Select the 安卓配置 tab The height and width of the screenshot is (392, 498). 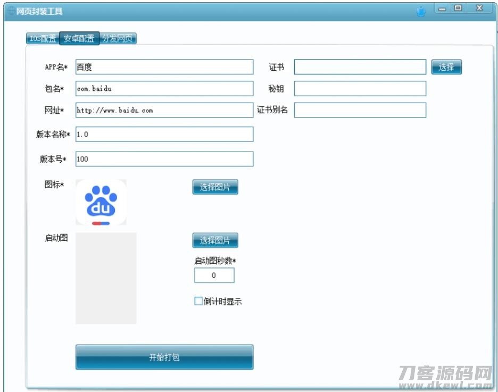coord(79,38)
